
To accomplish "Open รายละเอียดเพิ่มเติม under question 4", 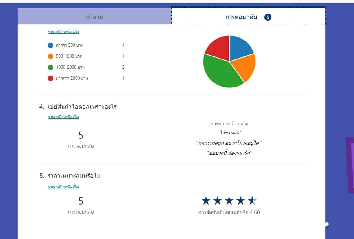I will click(63, 117).
